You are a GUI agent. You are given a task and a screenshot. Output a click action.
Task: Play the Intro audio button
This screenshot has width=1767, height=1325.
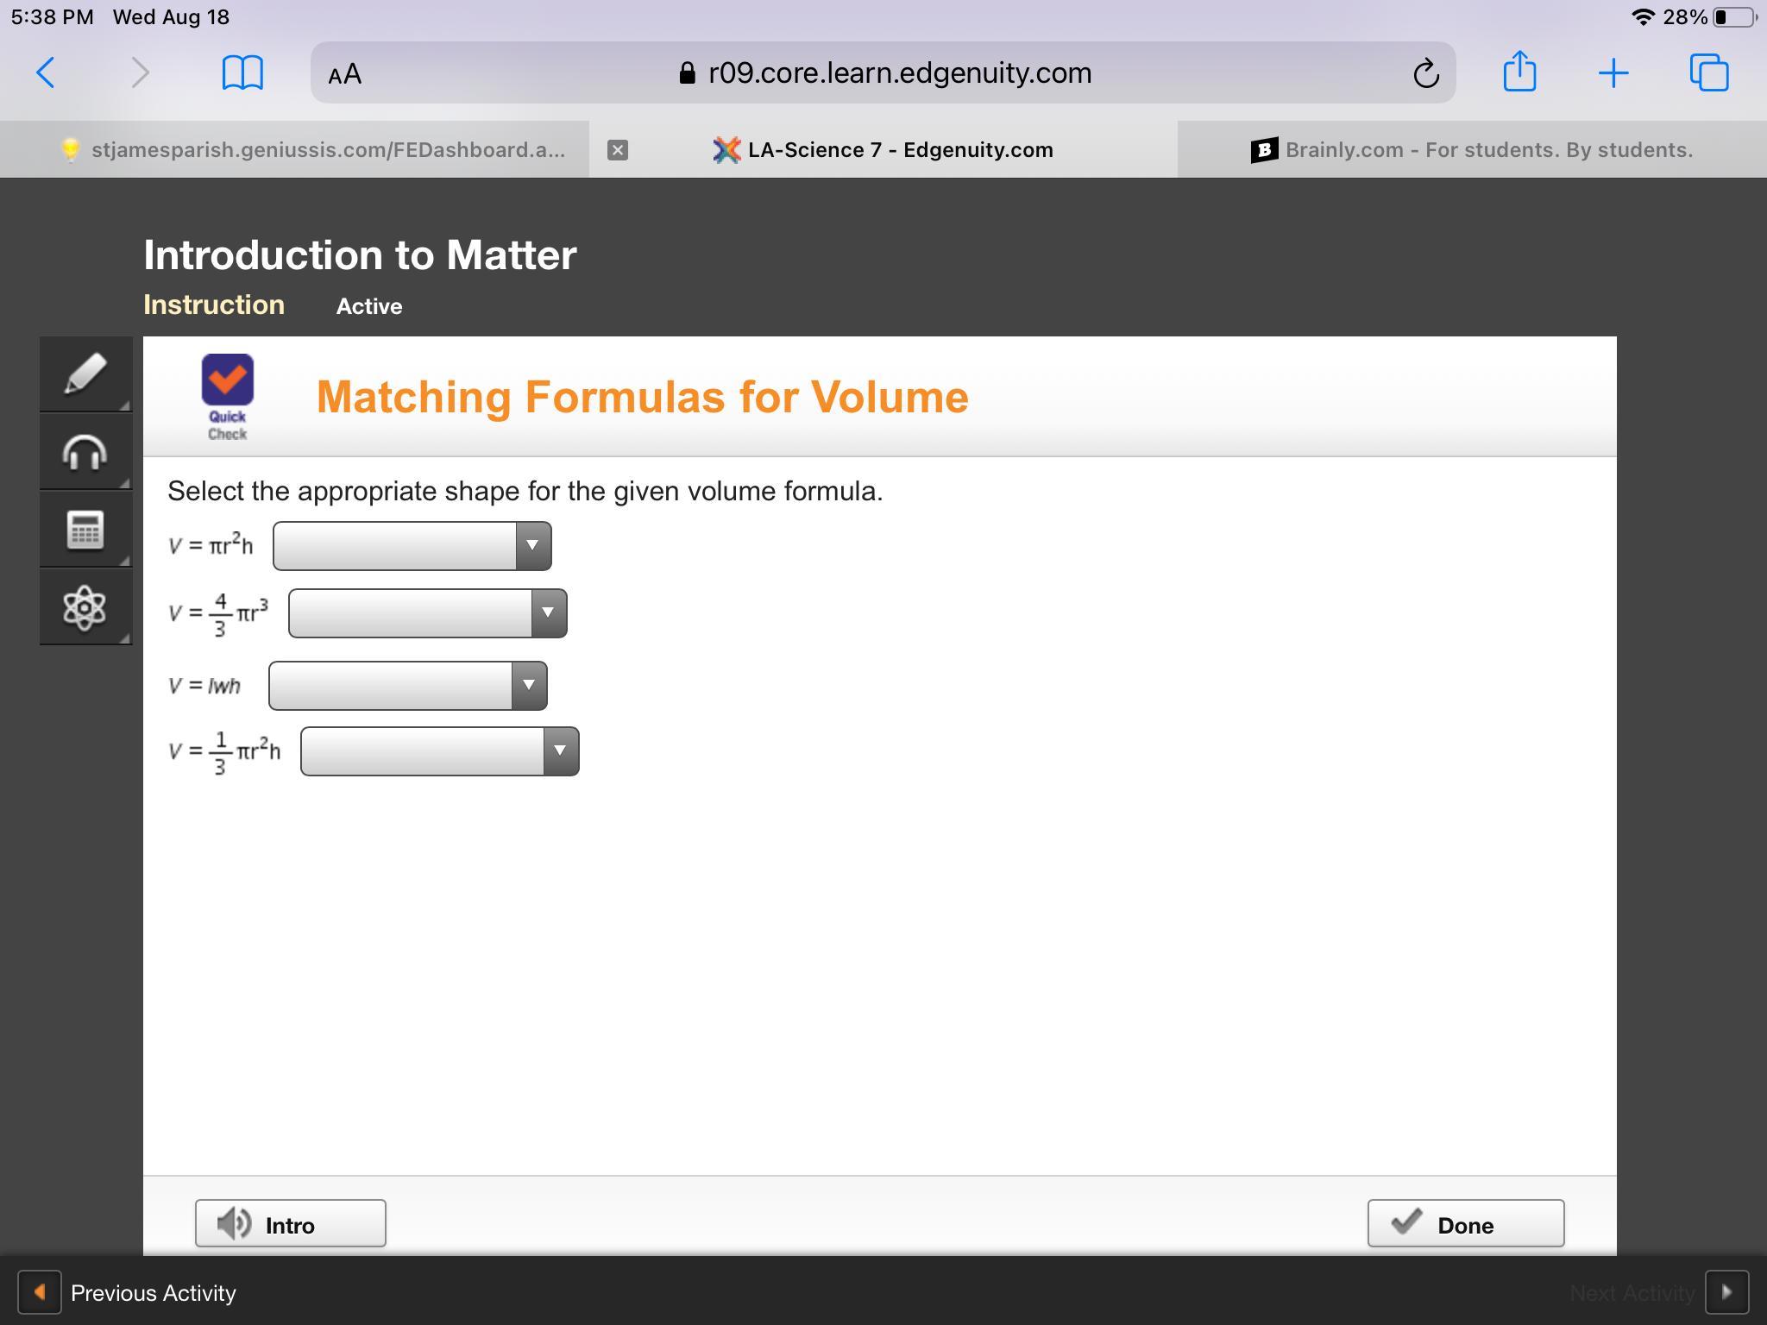point(290,1223)
